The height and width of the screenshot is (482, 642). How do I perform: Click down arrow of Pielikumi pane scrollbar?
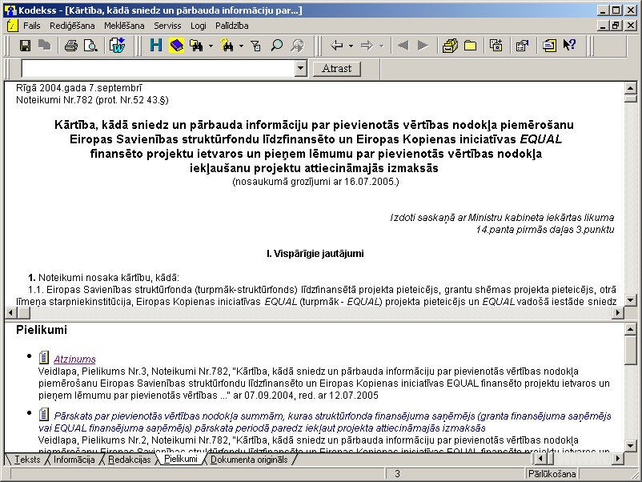pos(631,445)
